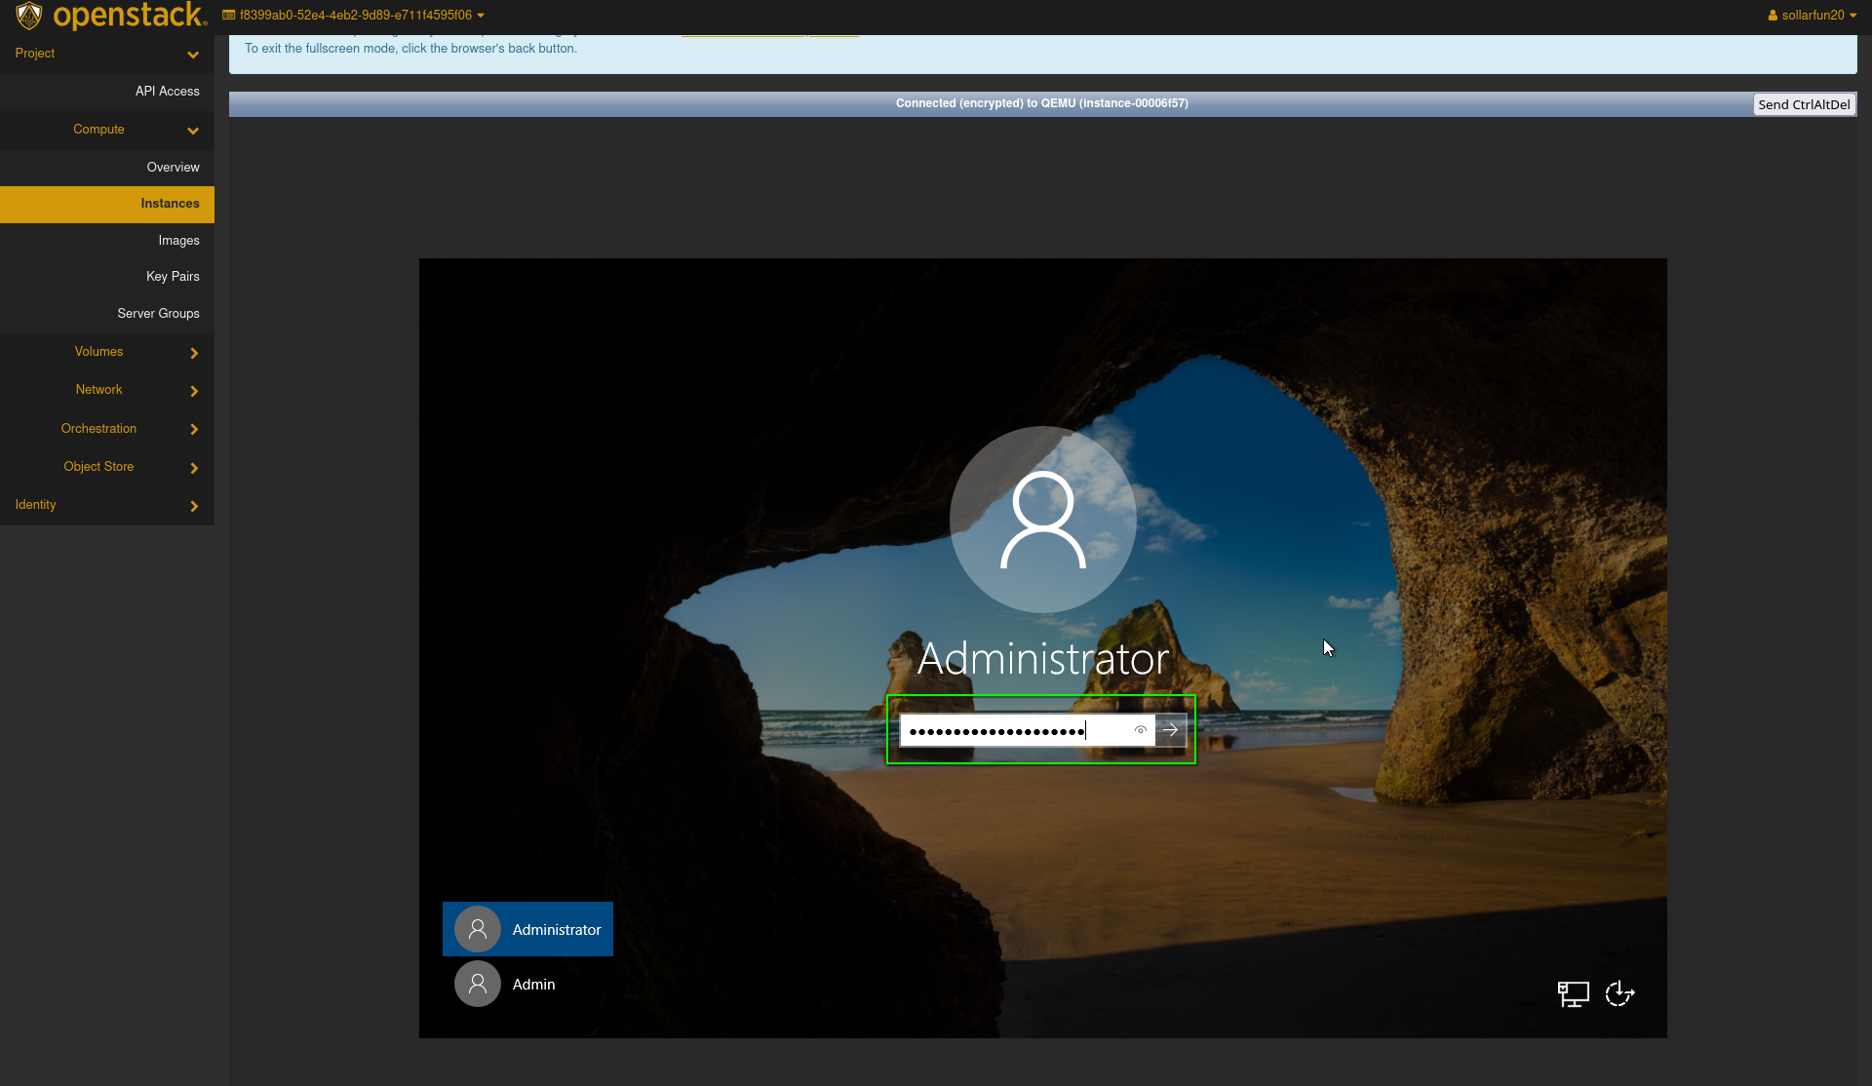Click the network sign-in icon

click(x=1573, y=993)
